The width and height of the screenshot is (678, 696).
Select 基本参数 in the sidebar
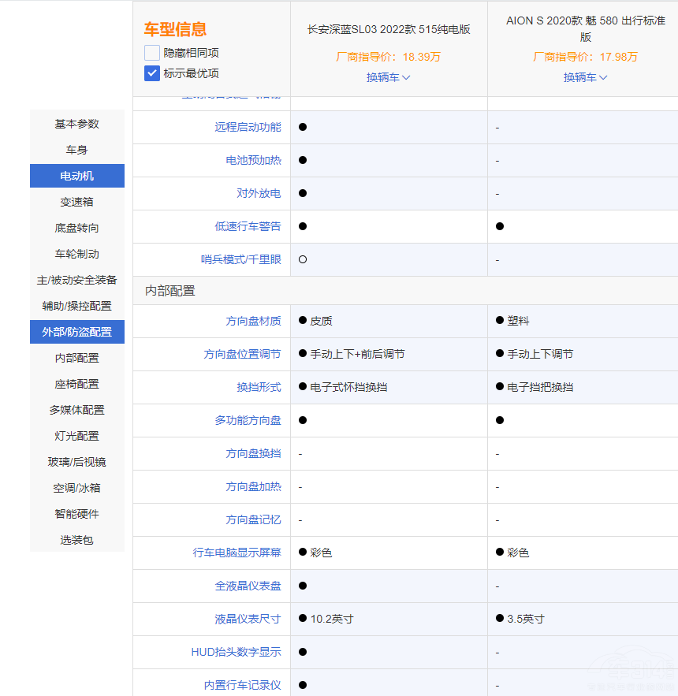click(77, 124)
